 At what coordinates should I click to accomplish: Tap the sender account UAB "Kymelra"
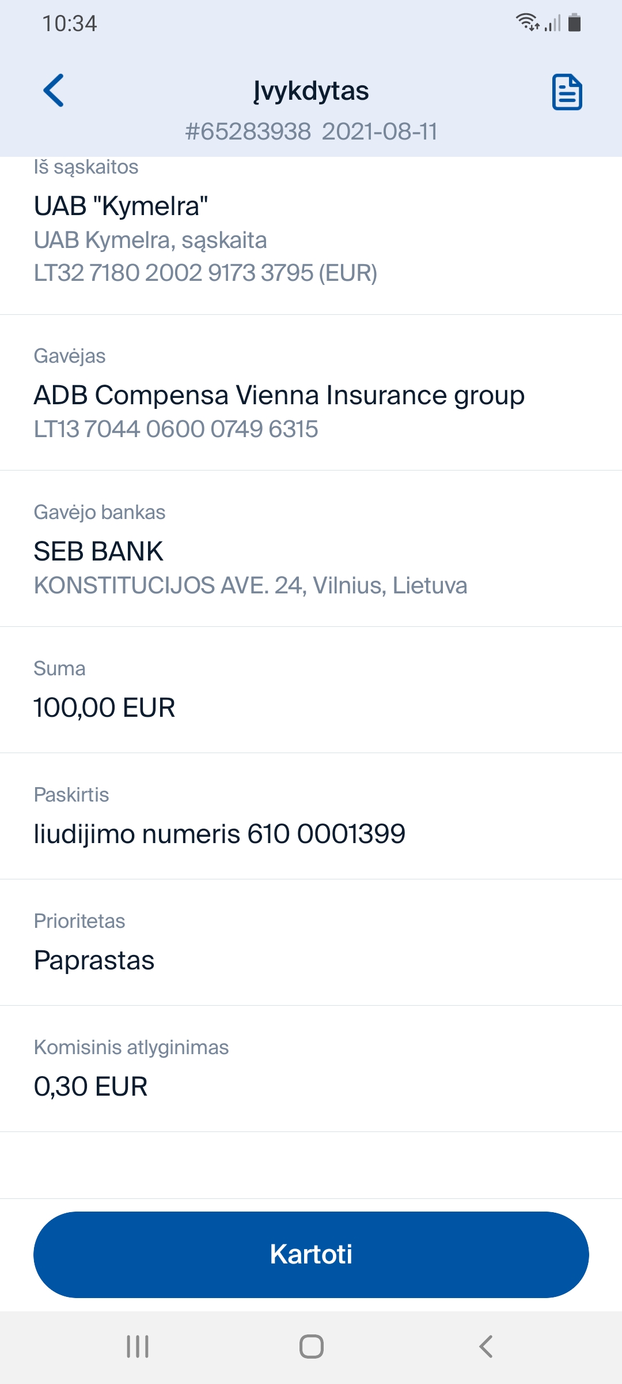(121, 206)
